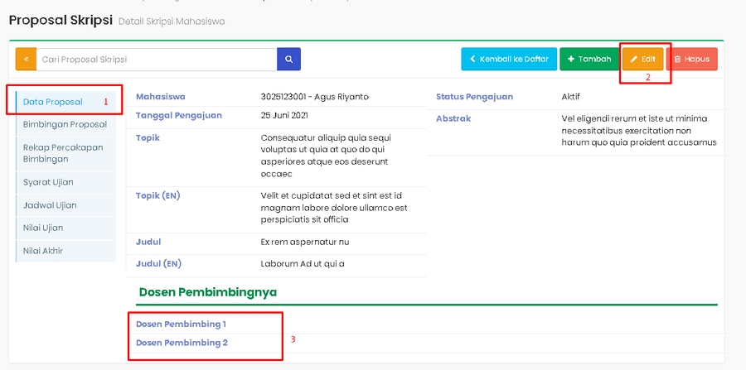The width and height of the screenshot is (746, 370).
Task: Click the Dosen Pembimbing 2 label
Action: pyautogui.click(x=182, y=343)
